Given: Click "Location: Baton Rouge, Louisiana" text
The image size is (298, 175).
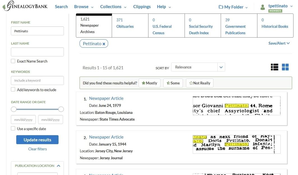Looking at the screenshot, I should pyautogui.click(x=106, y=112).
